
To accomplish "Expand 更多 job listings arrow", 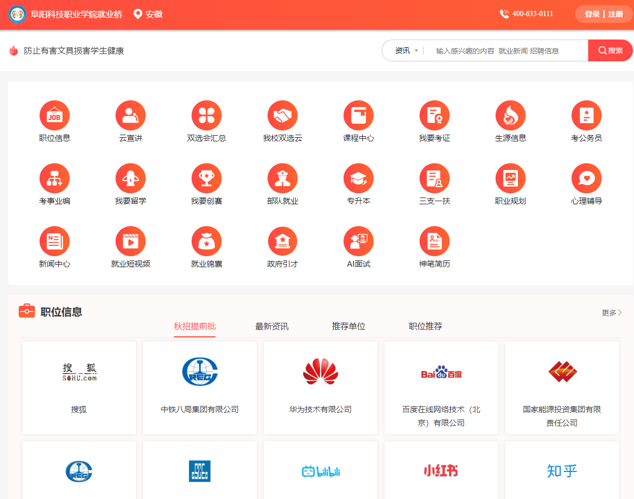I will [x=612, y=312].
